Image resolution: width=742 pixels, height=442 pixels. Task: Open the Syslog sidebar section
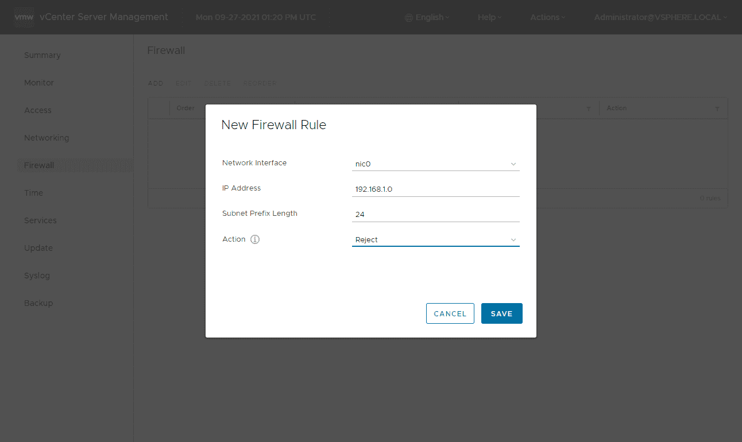[x=37, y=276]
